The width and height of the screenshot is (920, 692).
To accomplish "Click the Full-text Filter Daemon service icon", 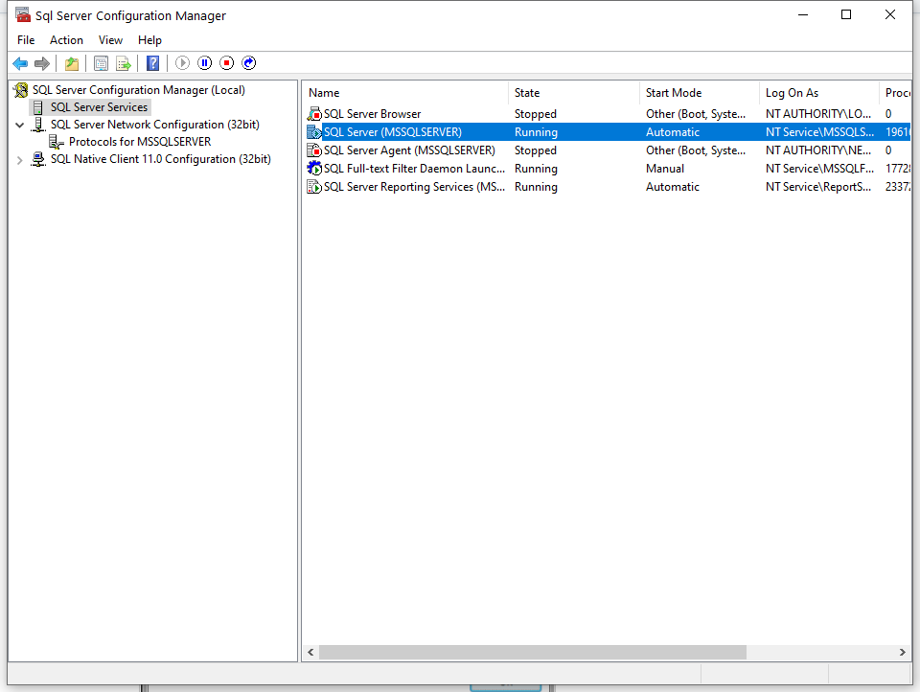I will [314, 169].
